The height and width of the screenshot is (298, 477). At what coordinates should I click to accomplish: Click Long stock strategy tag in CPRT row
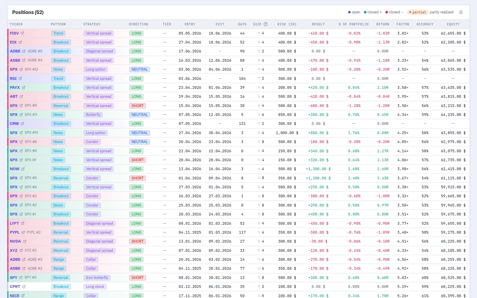(95, 287)
